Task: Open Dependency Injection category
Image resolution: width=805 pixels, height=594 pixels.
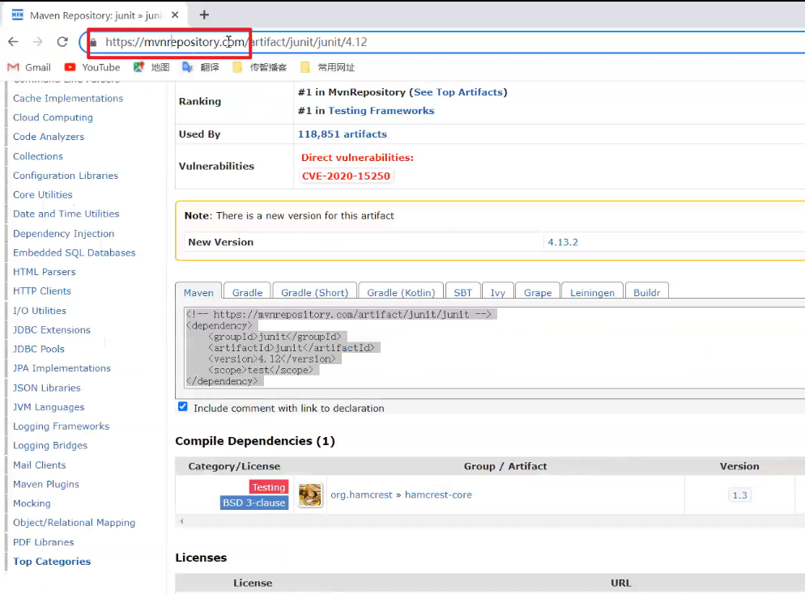Action: pos(64,233)
